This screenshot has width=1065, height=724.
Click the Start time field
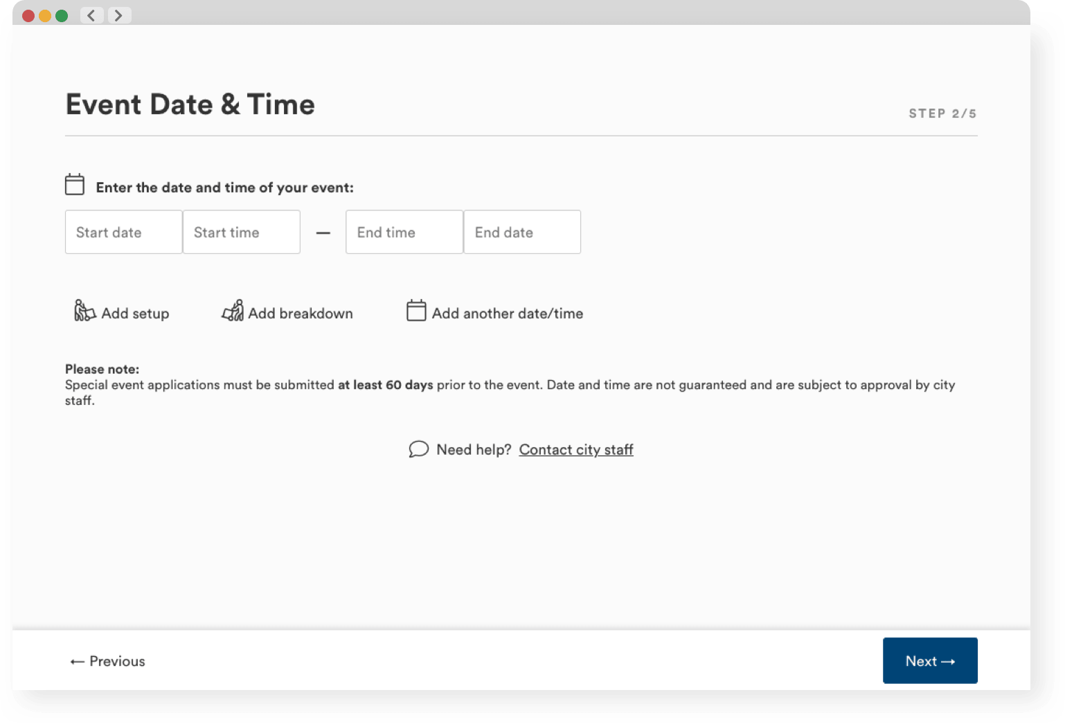point(242,232)
